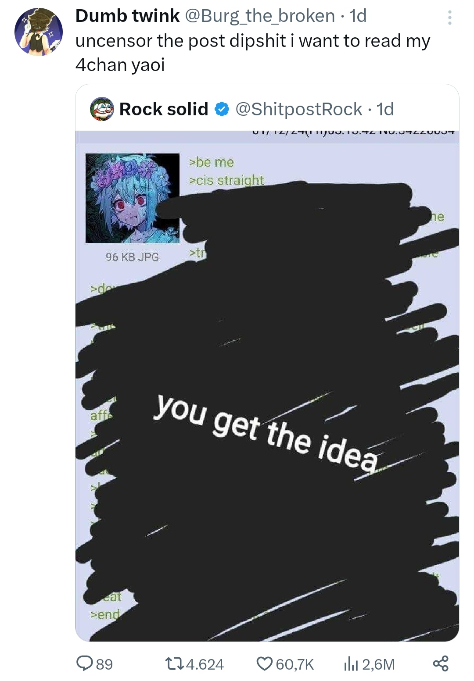
Task: Open Dumb twink display name
Action: pos(127,16)
